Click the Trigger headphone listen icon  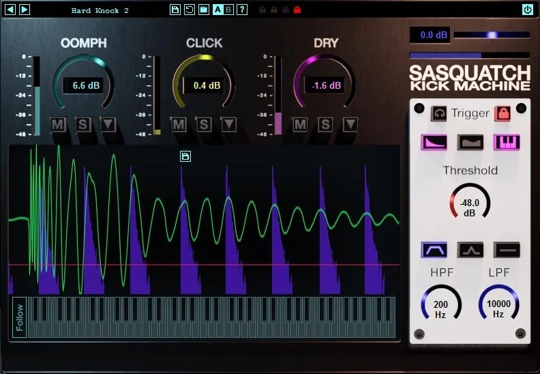(439, 113)
